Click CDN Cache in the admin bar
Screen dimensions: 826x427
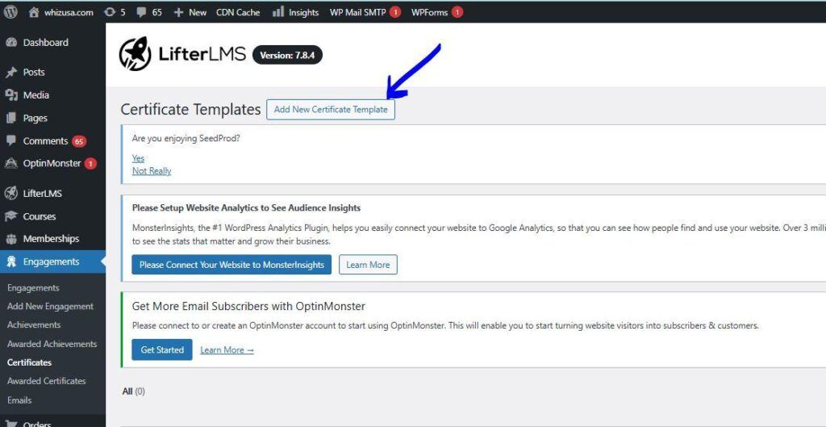click(238, 12)
